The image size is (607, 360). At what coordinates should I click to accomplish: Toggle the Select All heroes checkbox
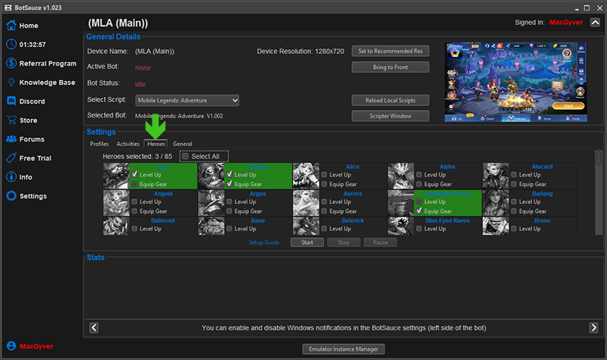(185, 156)
